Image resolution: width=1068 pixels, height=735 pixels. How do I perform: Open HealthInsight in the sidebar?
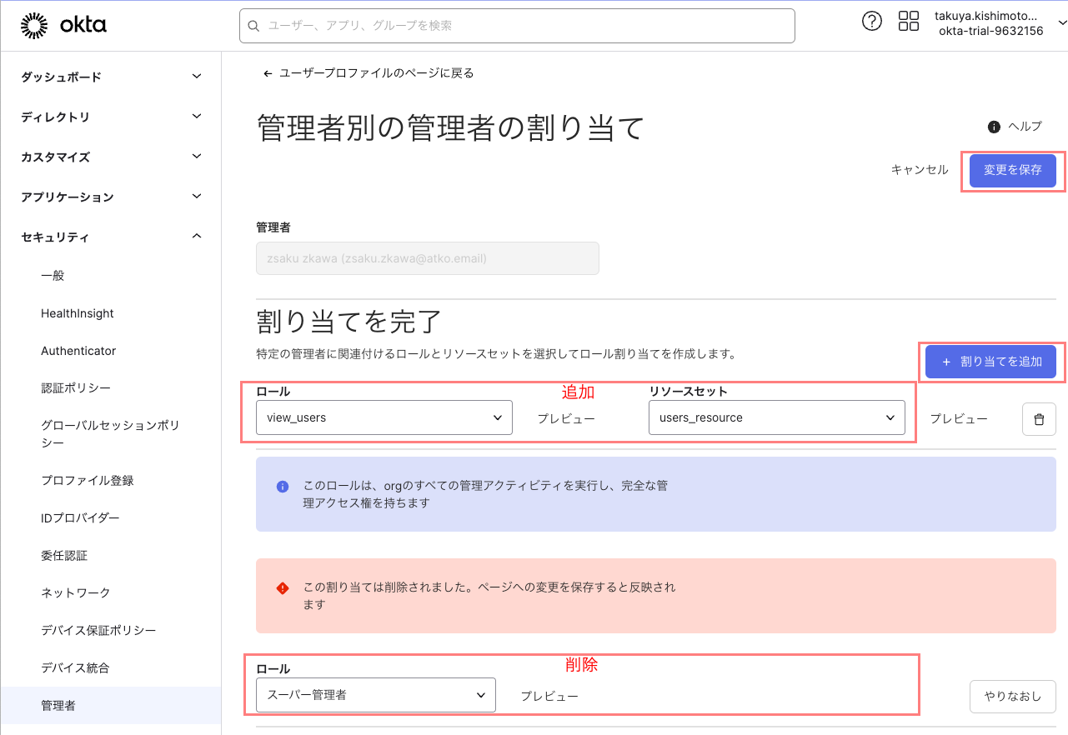coord(78,313)
